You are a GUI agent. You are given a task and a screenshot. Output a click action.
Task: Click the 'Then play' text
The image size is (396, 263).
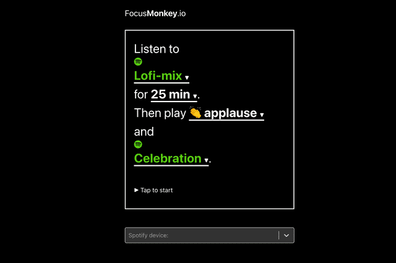click(160, 113)
